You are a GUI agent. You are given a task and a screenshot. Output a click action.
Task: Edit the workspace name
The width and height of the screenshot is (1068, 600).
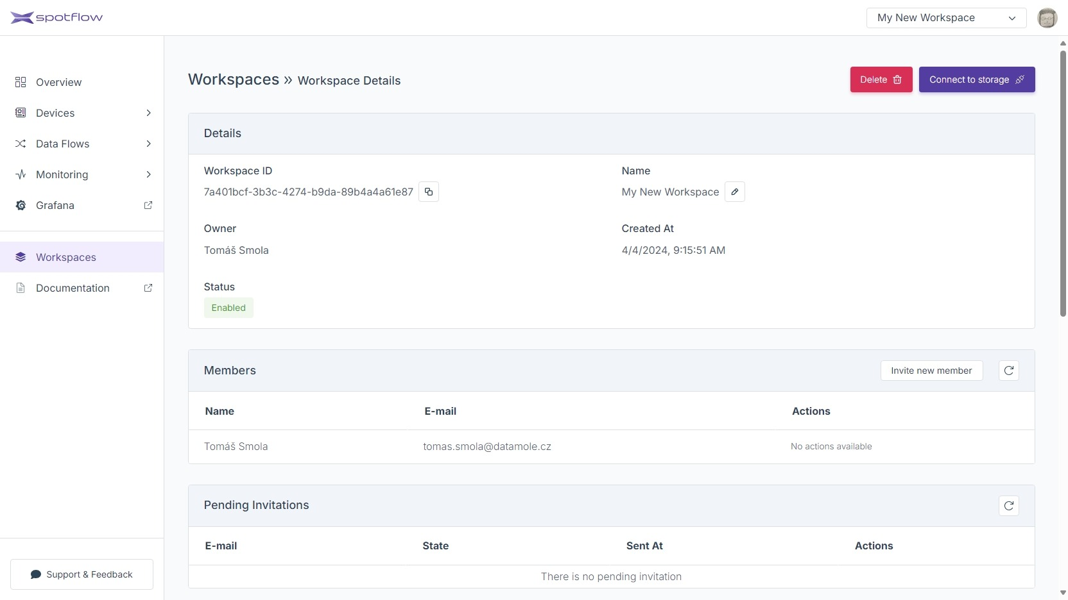pos(735,192)
